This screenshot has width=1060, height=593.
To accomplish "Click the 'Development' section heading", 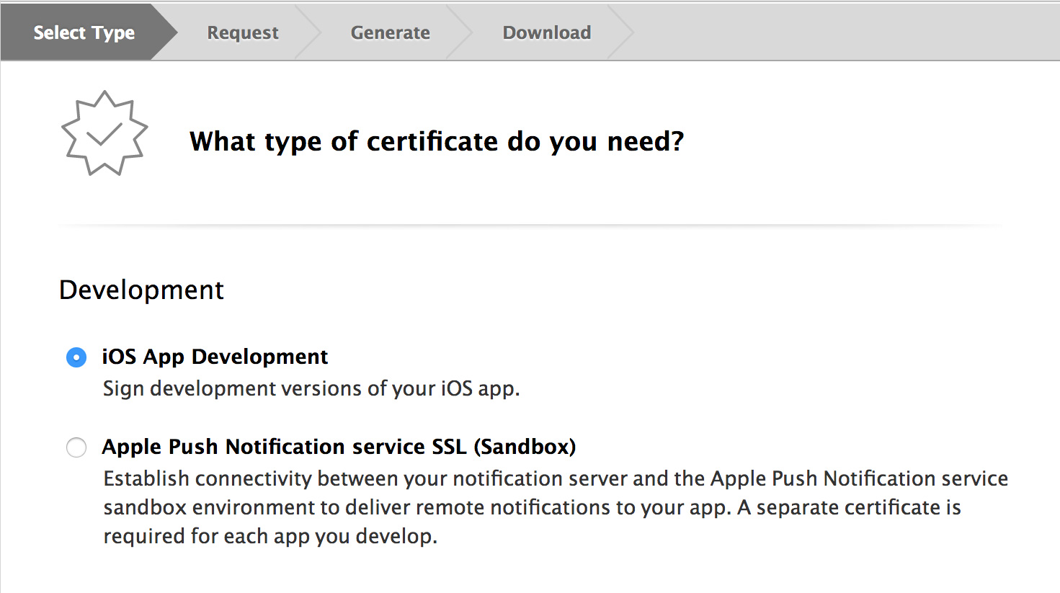I will point(142,290).
